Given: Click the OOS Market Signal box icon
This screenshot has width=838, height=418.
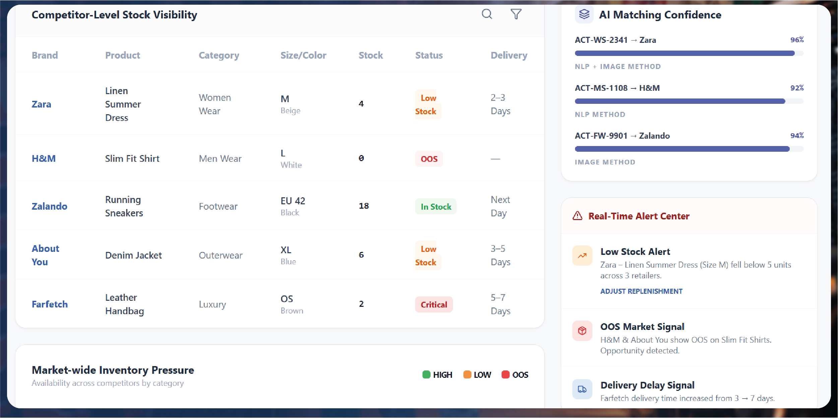Looking at the screenshot, I should (x=582, y=331).
